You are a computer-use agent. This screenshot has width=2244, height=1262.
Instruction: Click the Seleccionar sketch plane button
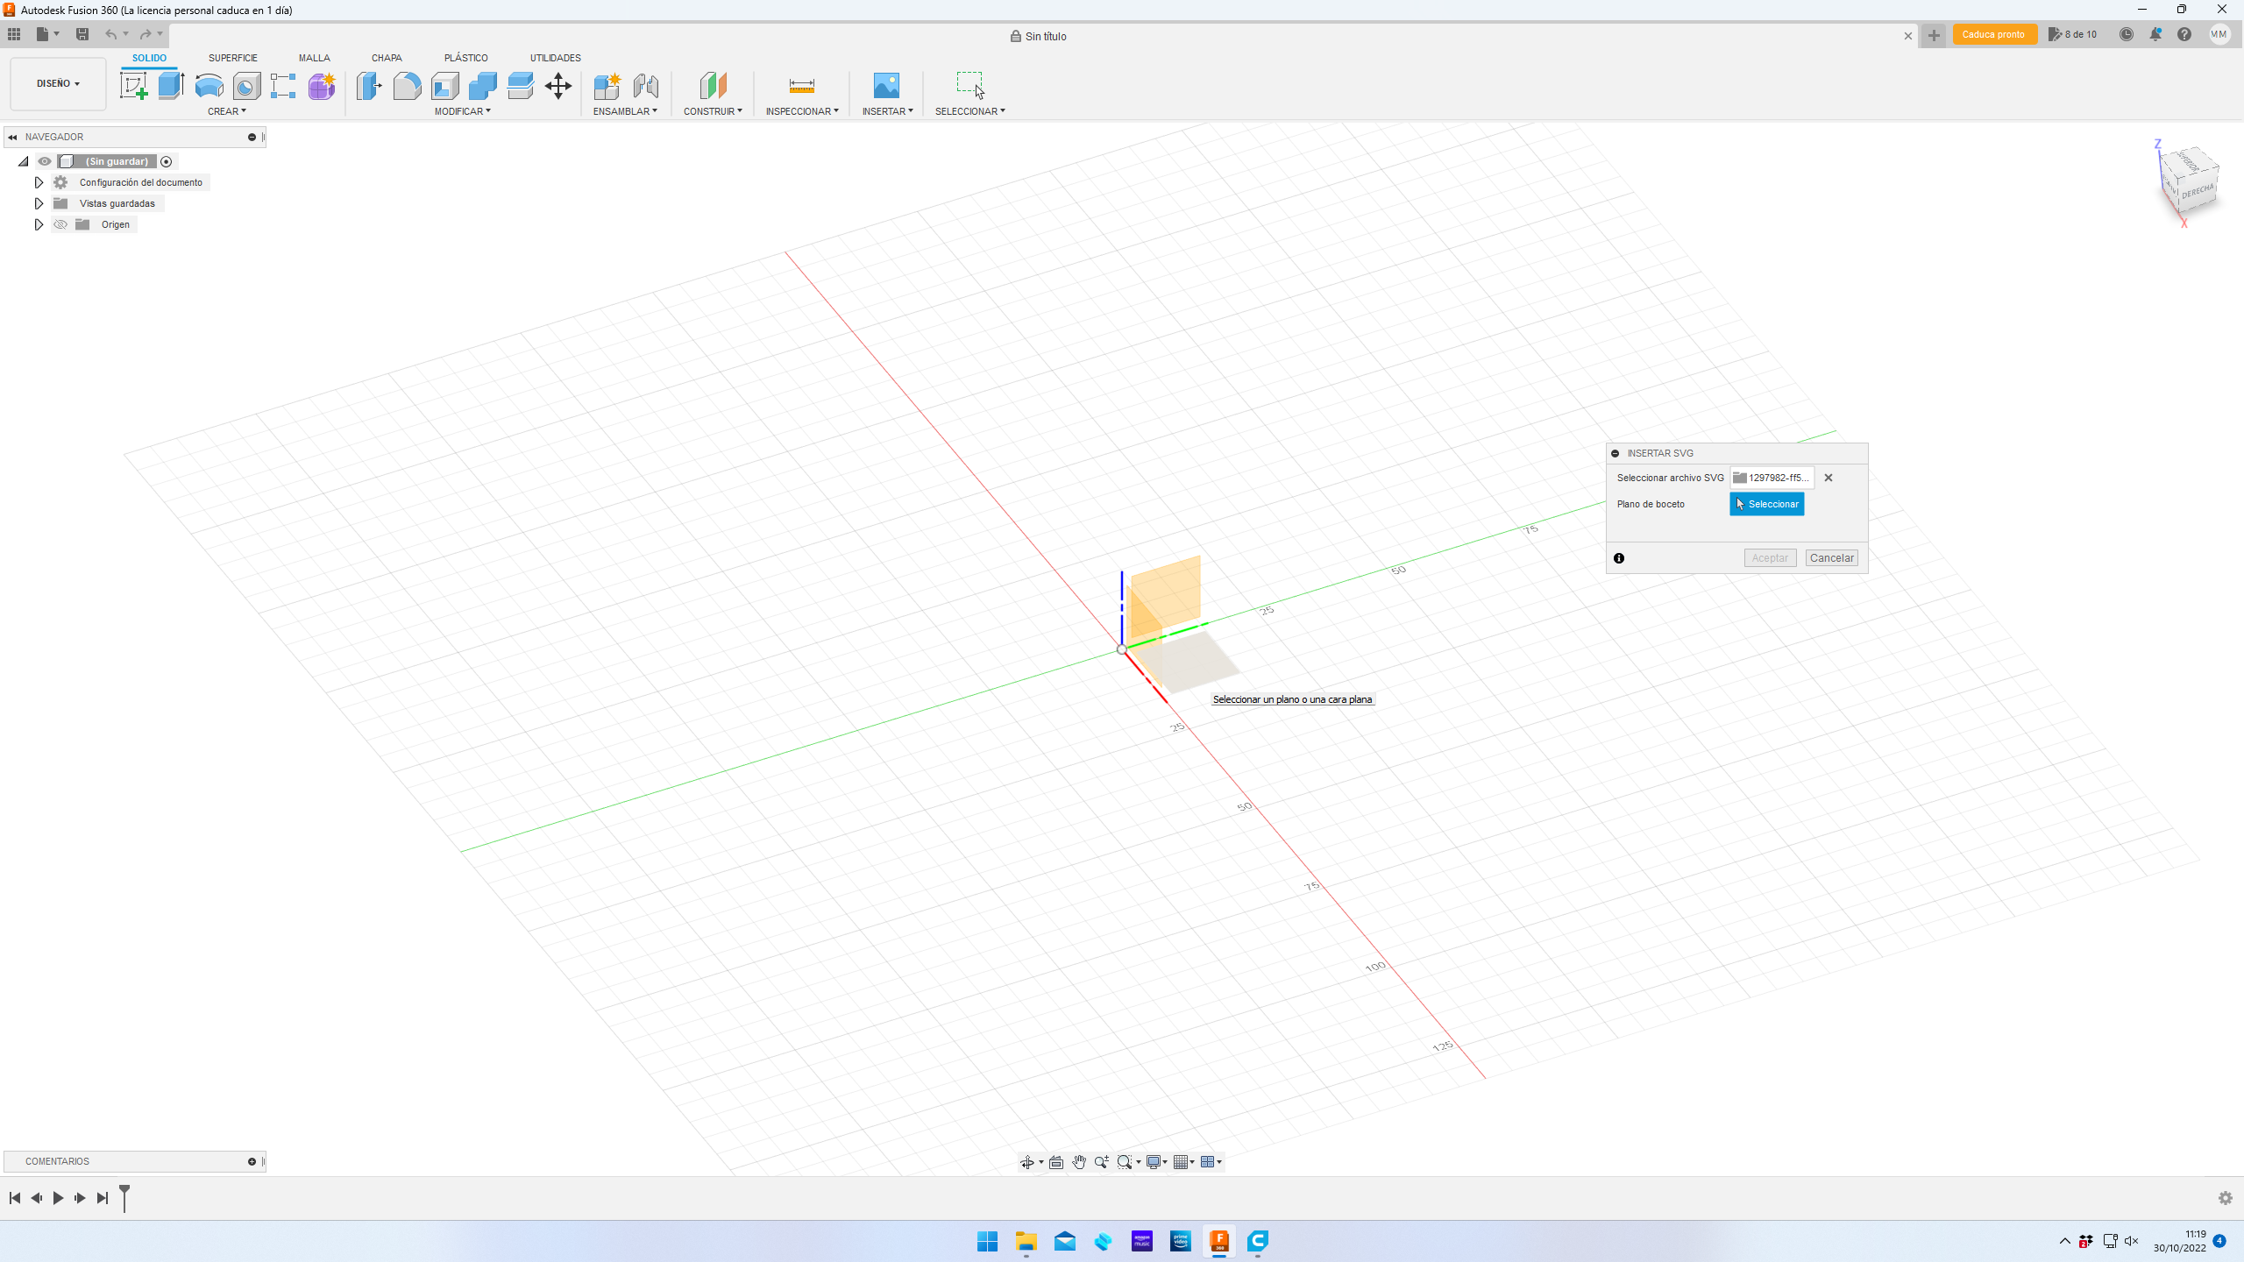coord(1766,504)
